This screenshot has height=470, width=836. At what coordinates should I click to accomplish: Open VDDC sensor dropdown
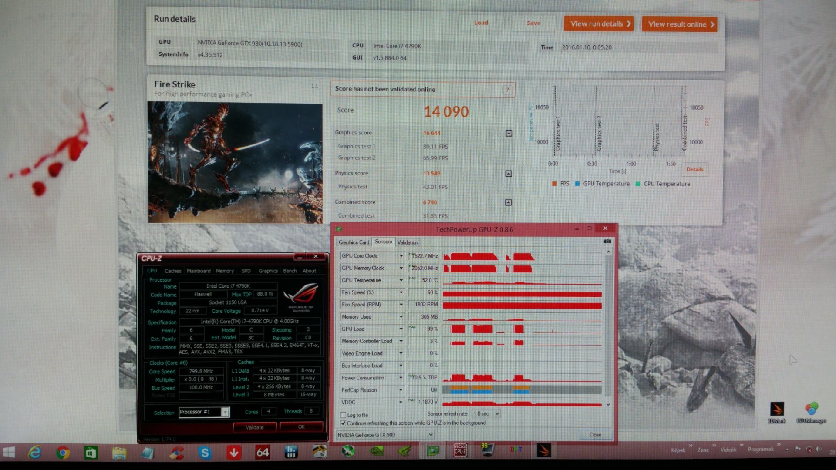point(401,402)
